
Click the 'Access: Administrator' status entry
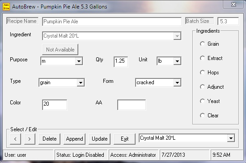(x=134, y=155)
